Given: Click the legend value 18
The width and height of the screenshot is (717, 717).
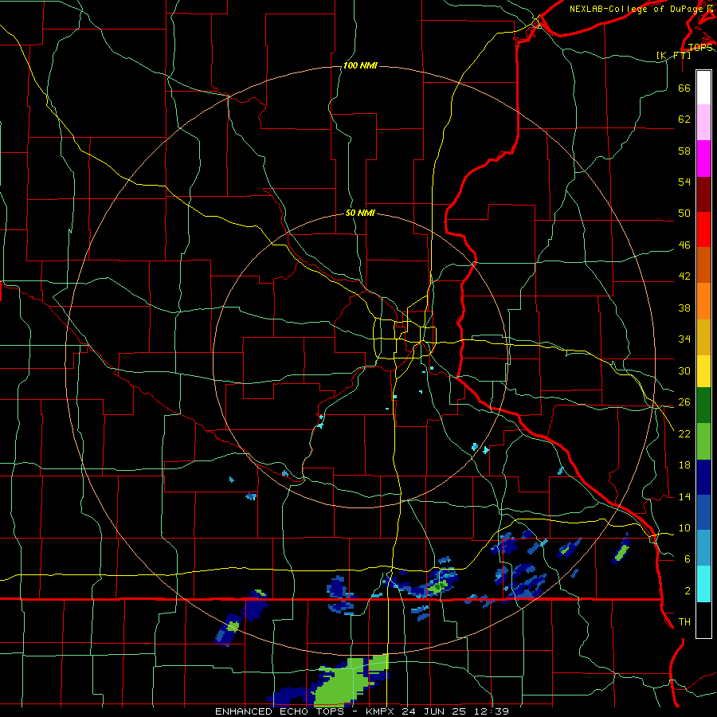Looking at the screenshot, I should tap(684, 465).
